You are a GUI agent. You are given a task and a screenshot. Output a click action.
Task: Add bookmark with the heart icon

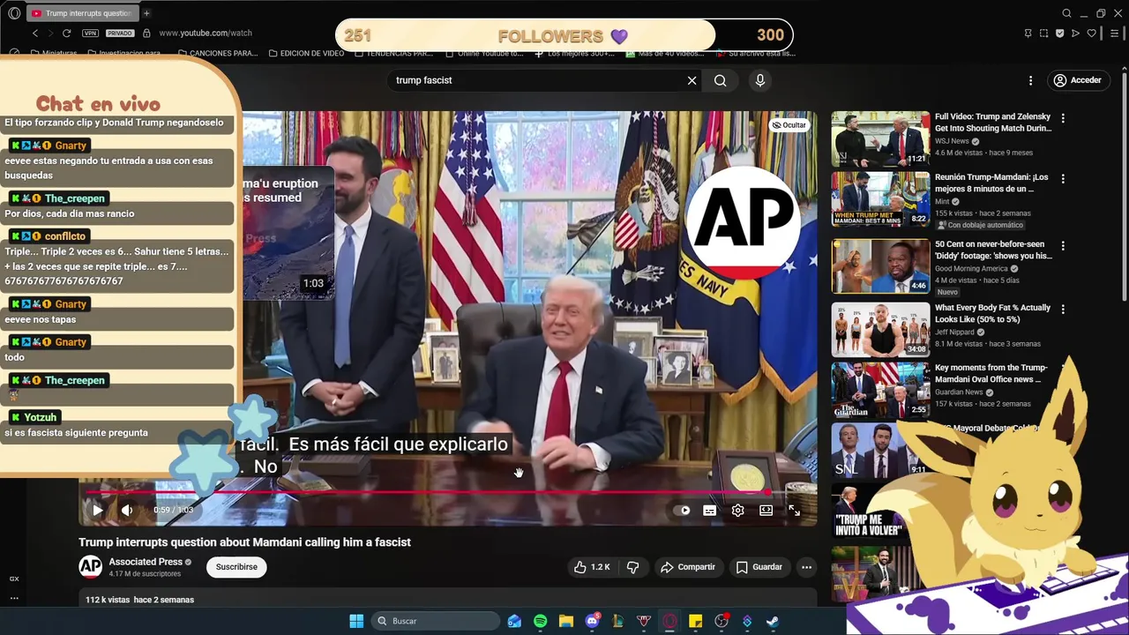[x=1091, y=33]
